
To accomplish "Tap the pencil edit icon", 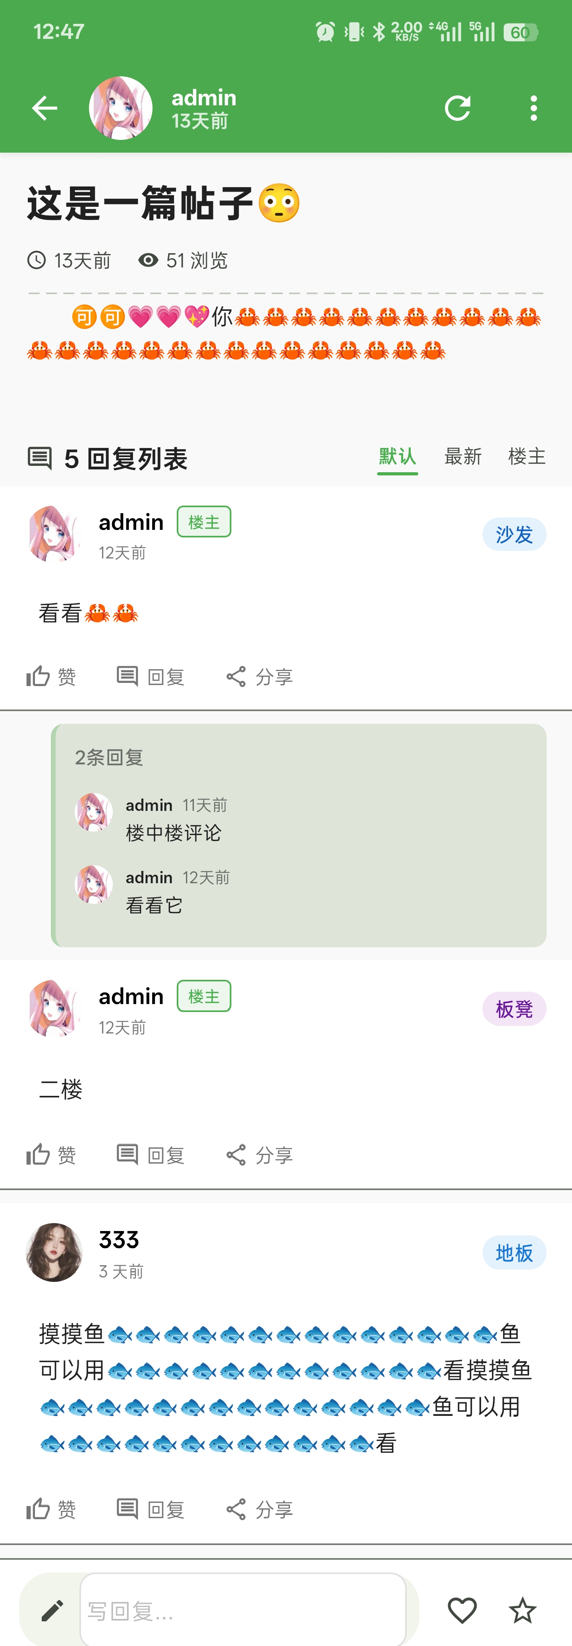I will (x=52, y=1611).
